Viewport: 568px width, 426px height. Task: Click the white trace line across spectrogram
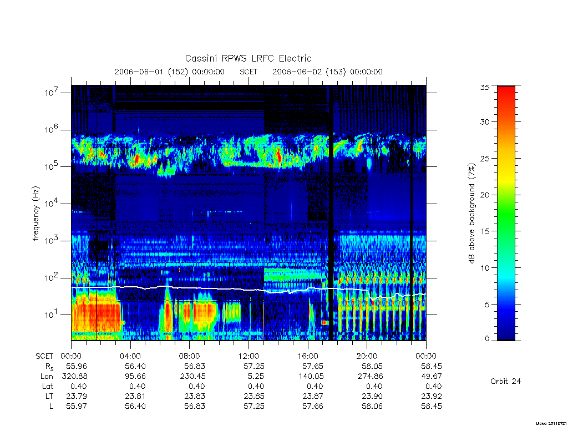pyautogui.click(x=248, y=290)
